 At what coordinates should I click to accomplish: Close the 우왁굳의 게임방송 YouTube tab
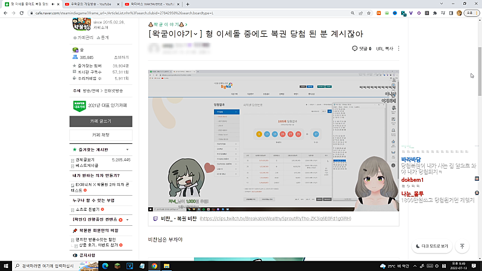point(118,4)
